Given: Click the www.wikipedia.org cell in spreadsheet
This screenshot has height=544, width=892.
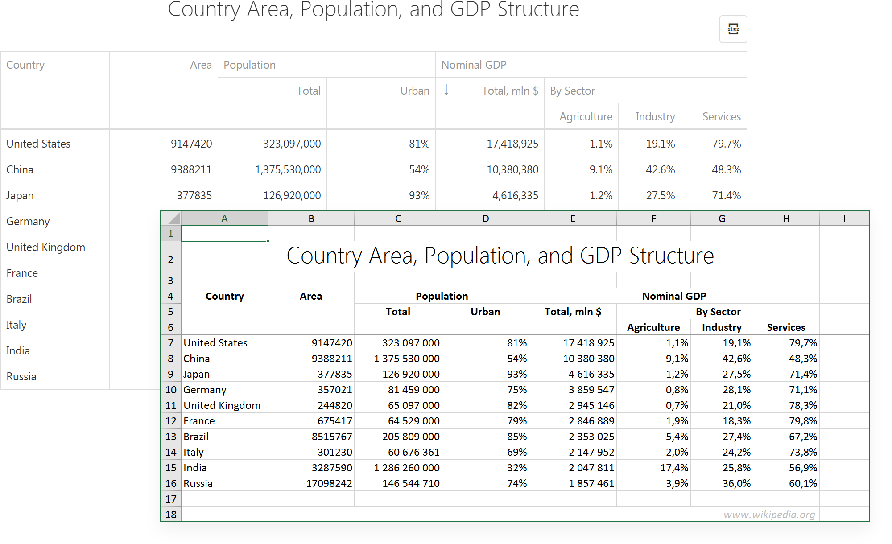Looking at the screenshot, I should coord(500,514).
